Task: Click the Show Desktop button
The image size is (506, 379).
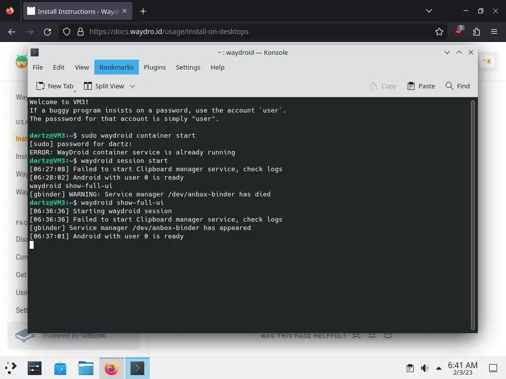Action: [493, 368]
